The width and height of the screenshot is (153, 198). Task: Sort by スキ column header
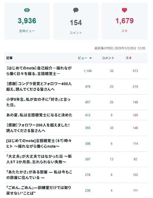[x=129, y=58]
